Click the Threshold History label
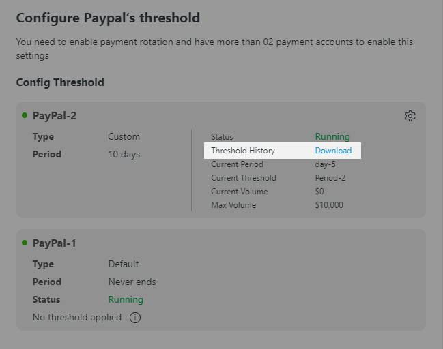Viewport: 443px width, 349px height. click(x=243, y=151)
